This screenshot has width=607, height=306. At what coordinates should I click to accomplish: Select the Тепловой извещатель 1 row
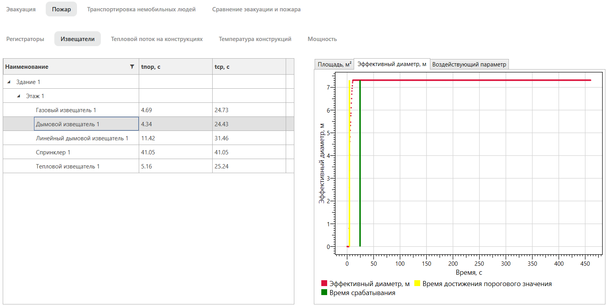(x=149, y=166)
